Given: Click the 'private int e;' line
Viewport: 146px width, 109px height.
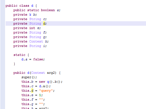Looking at the screenshot, I should [27, 28].
